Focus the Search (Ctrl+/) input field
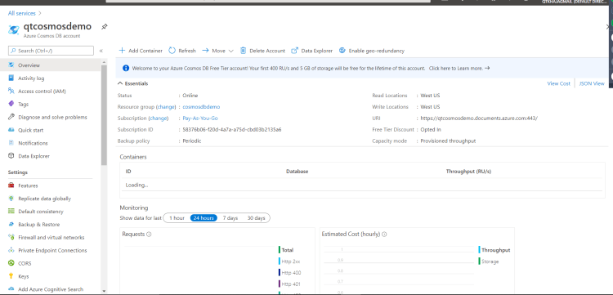 coord(51,51)
